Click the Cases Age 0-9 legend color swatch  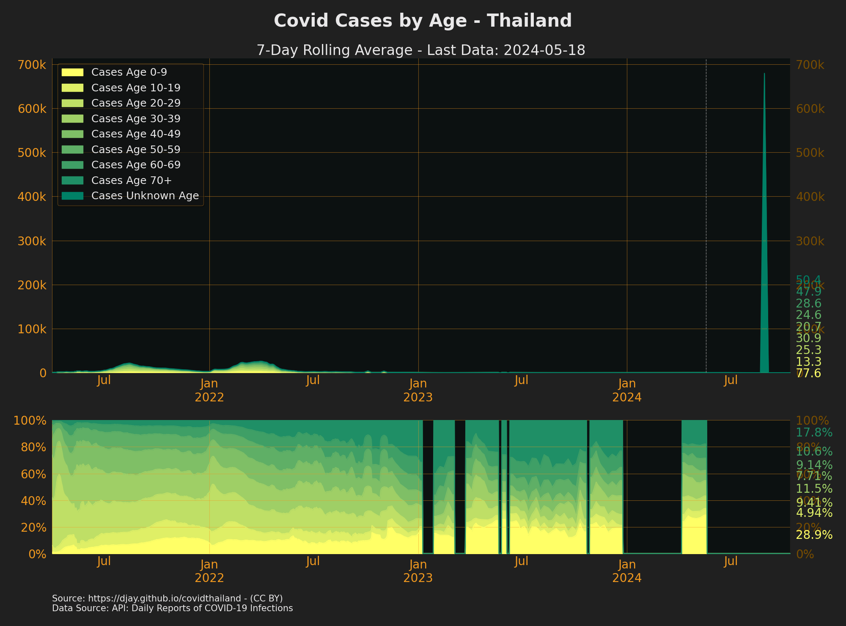72,72
